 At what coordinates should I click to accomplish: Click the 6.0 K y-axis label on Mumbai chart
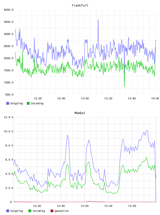click(x=9, y=160)
